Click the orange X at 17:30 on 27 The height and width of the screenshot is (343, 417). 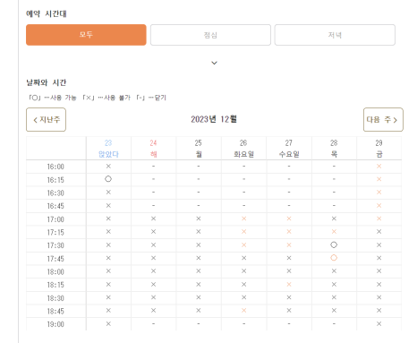coord(289,244)
